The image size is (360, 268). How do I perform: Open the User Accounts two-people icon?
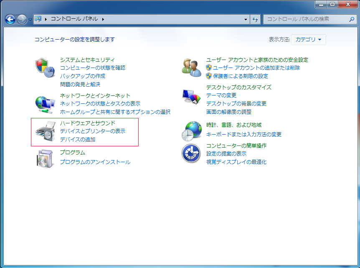pyautogui.click(x=191, y=68)
